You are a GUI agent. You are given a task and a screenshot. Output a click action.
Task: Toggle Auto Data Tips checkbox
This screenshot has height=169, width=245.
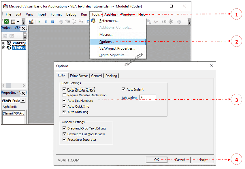[x=64, y=112]
